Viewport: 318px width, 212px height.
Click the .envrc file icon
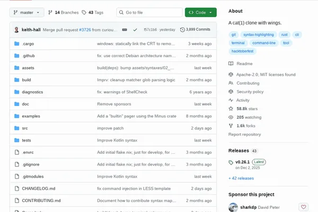coord(17,152)
